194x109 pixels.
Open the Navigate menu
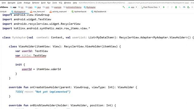pyautogui.click(x=12, y=3)
